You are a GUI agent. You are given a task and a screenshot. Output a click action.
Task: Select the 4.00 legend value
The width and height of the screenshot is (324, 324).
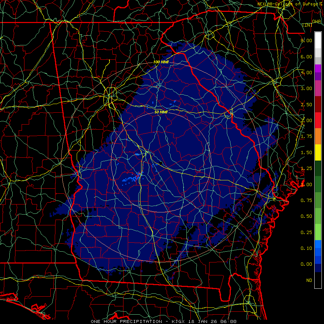coord(306,72)
